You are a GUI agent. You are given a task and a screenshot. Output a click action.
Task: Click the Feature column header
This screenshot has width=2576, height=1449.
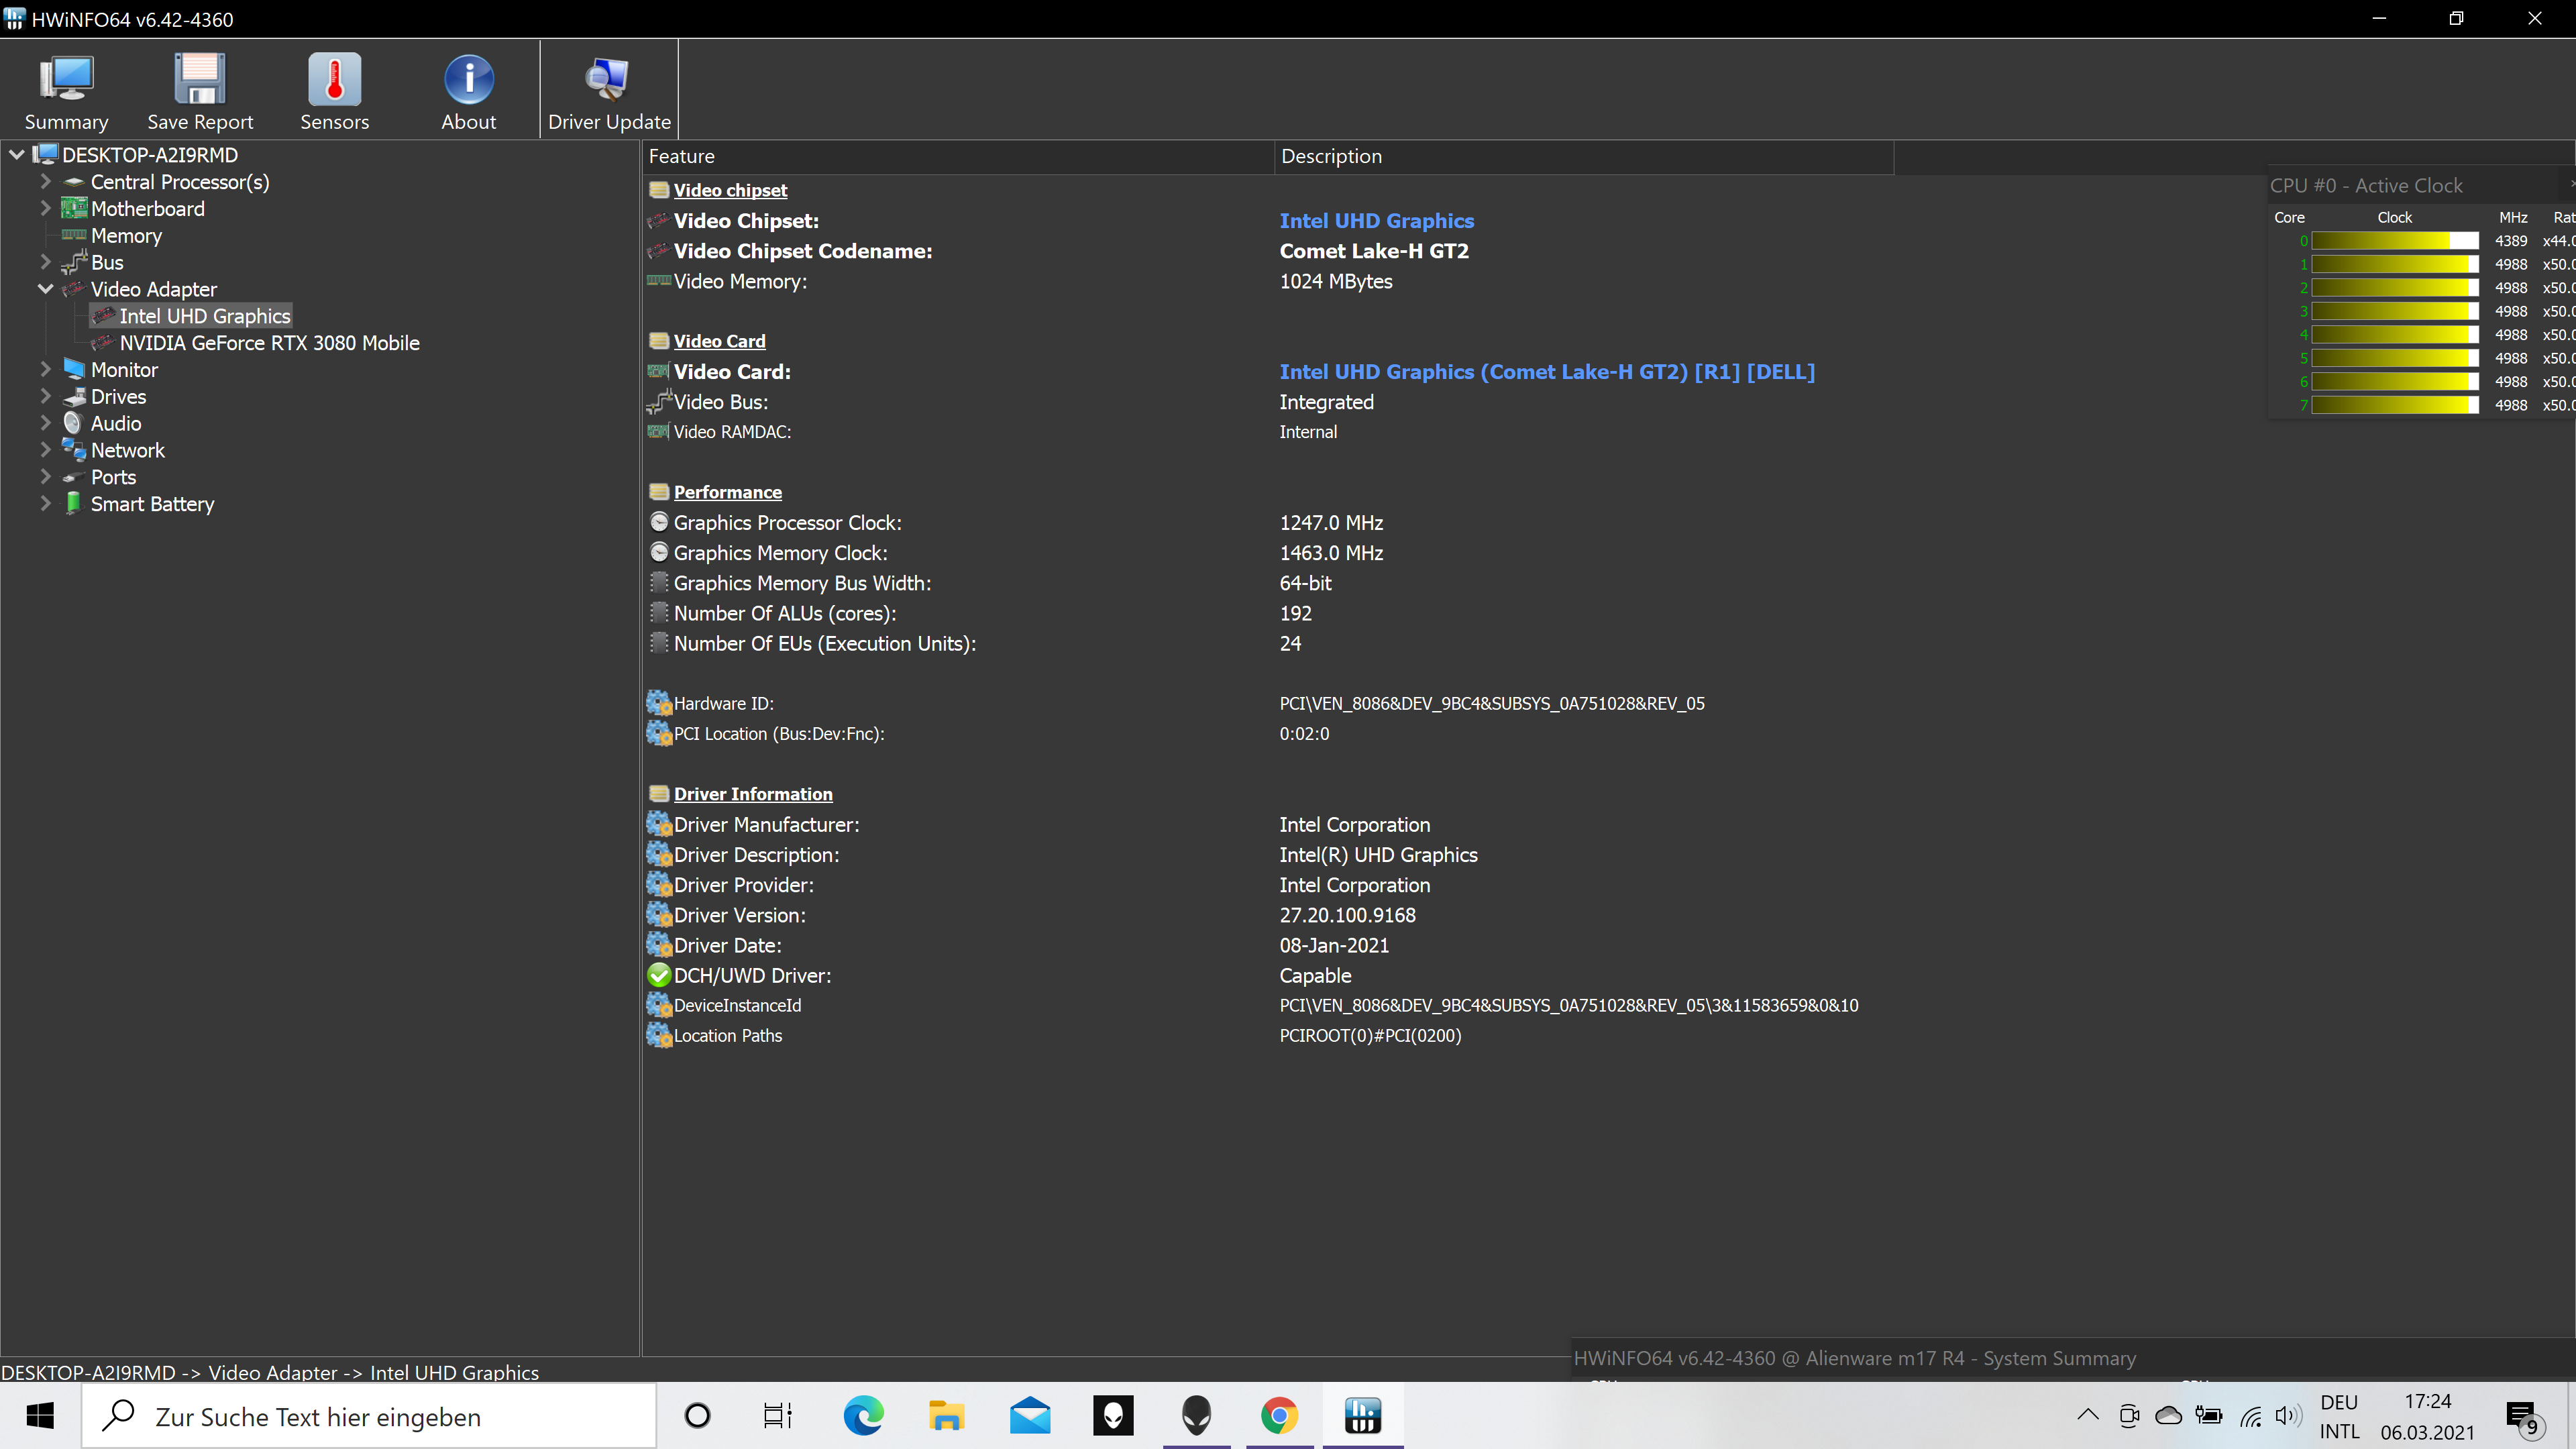tap(958, 156)
